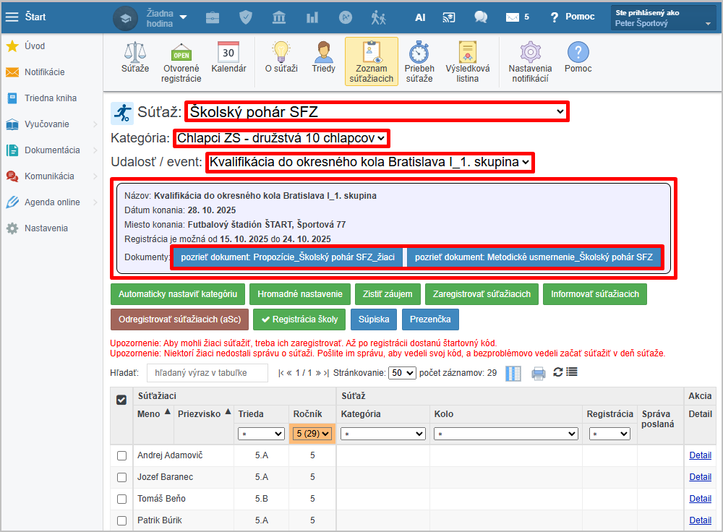Select Komunikácia in the left menu
The image size is (723, 532).
(49, 176)
